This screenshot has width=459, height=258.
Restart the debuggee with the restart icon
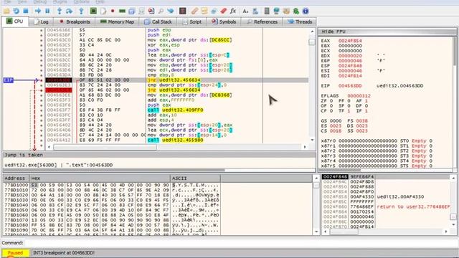pyautogui.click(x=16, y=11)
